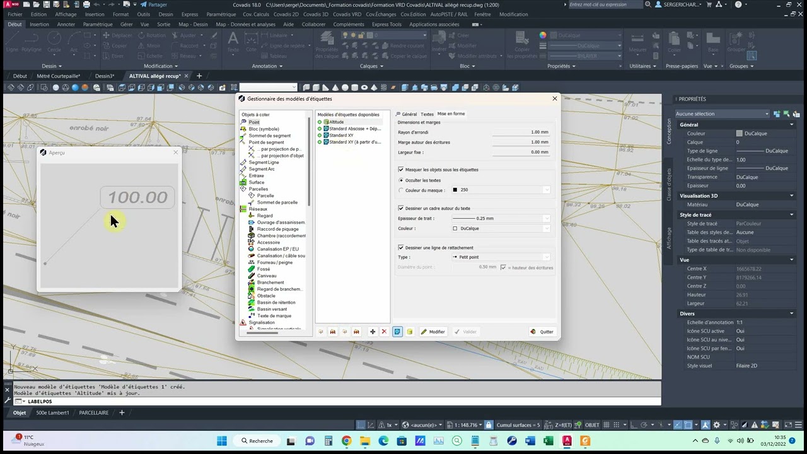Open the 'Epaisseur de trait' dropdown
807x454 pixels.
tap(501, 218)
